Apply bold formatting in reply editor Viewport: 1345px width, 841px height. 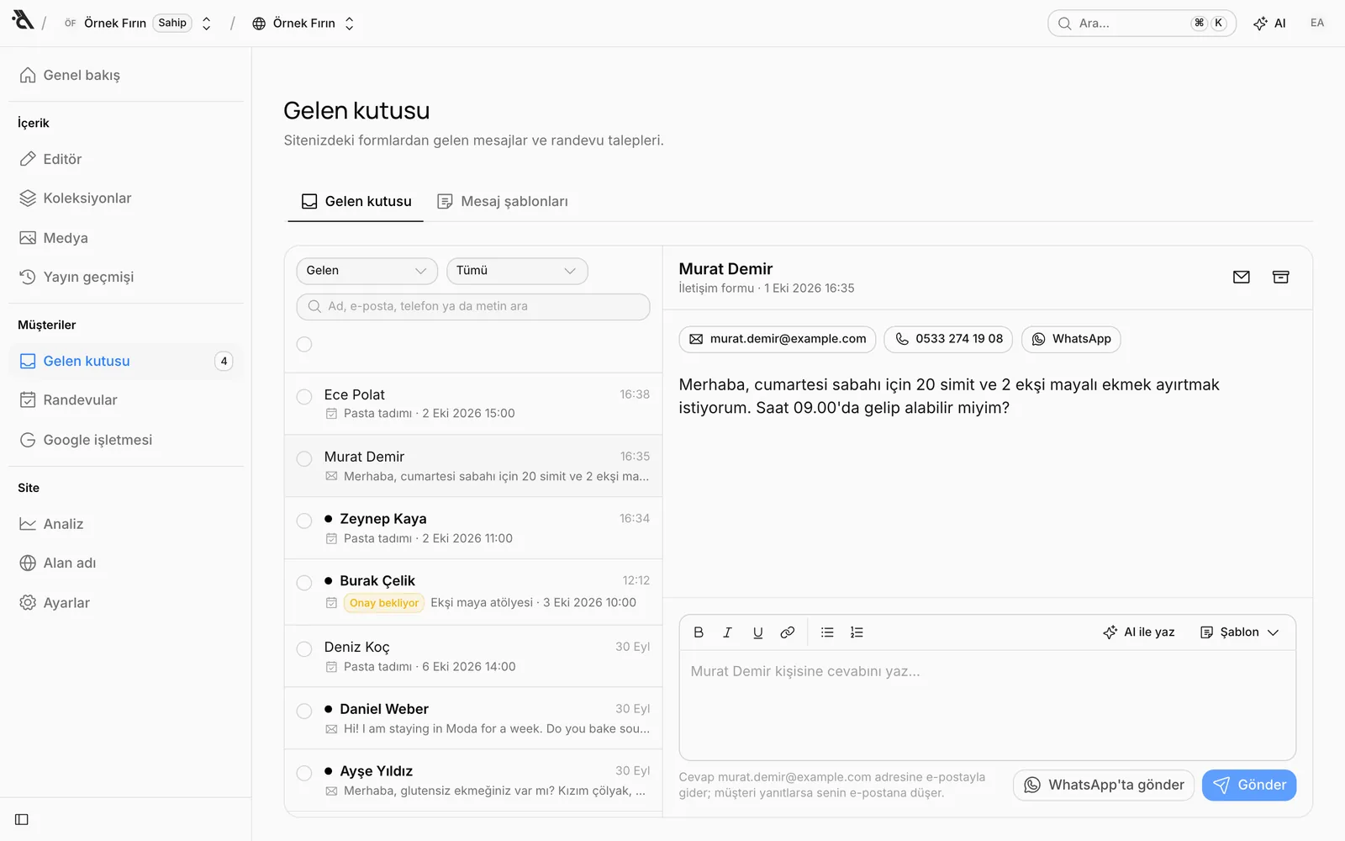pyautogui.click(x=699, y=632)
